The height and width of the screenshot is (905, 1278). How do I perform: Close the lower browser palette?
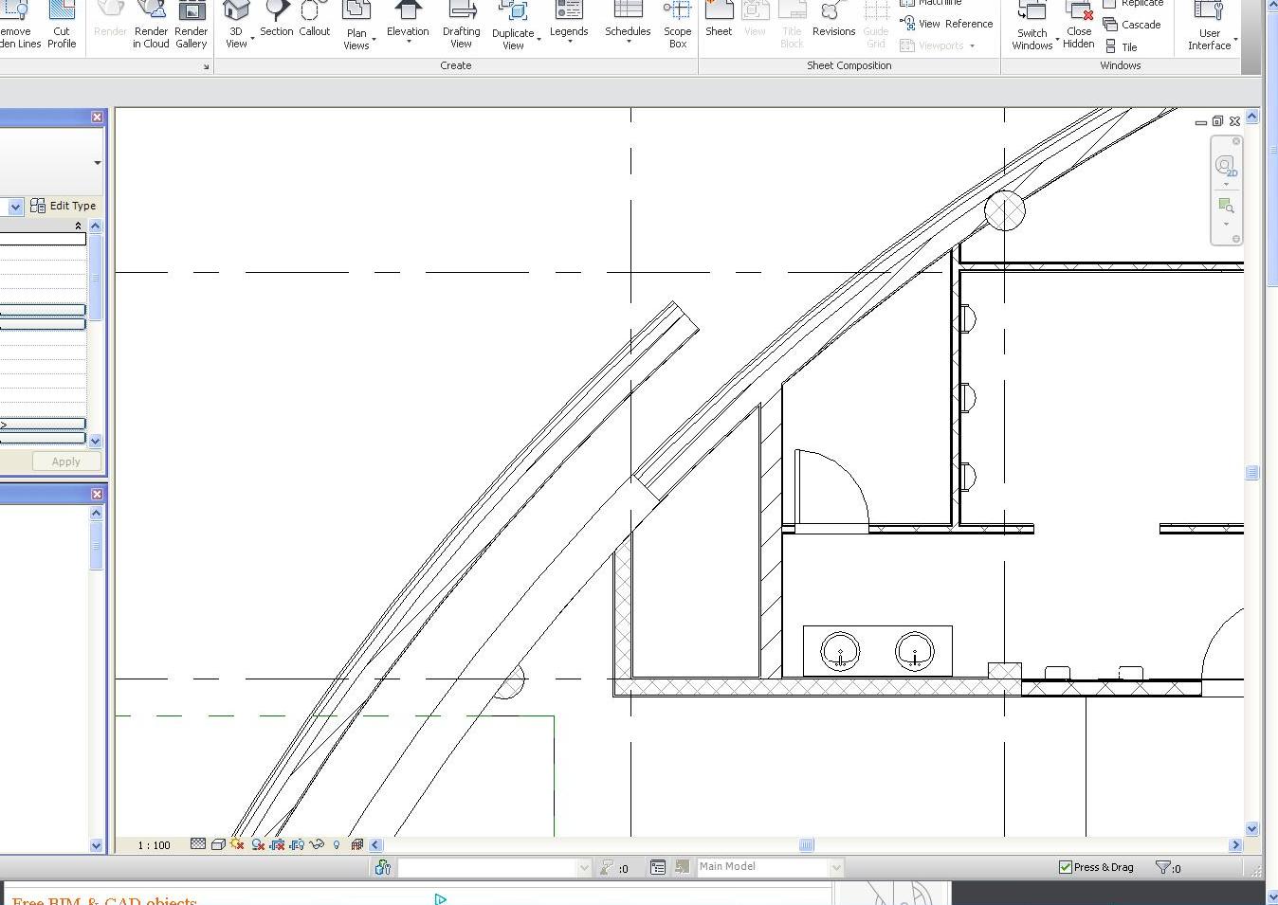(x=97, y=494)
